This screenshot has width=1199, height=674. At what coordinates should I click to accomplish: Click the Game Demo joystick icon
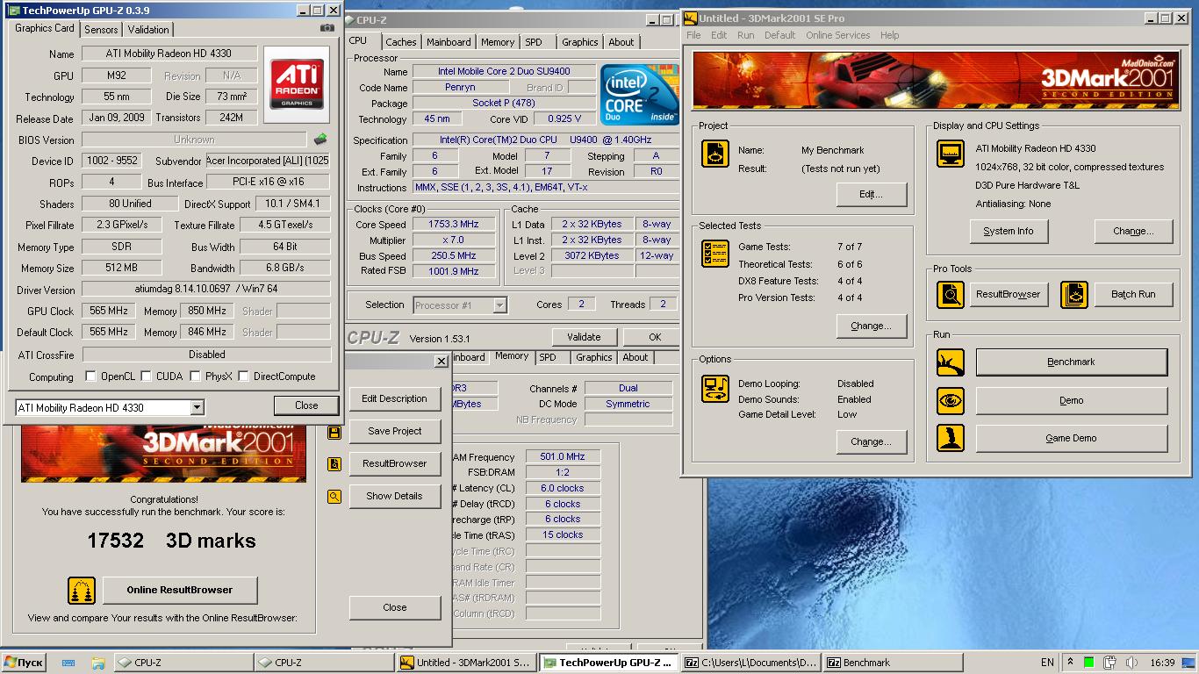[x=951, y=439]
